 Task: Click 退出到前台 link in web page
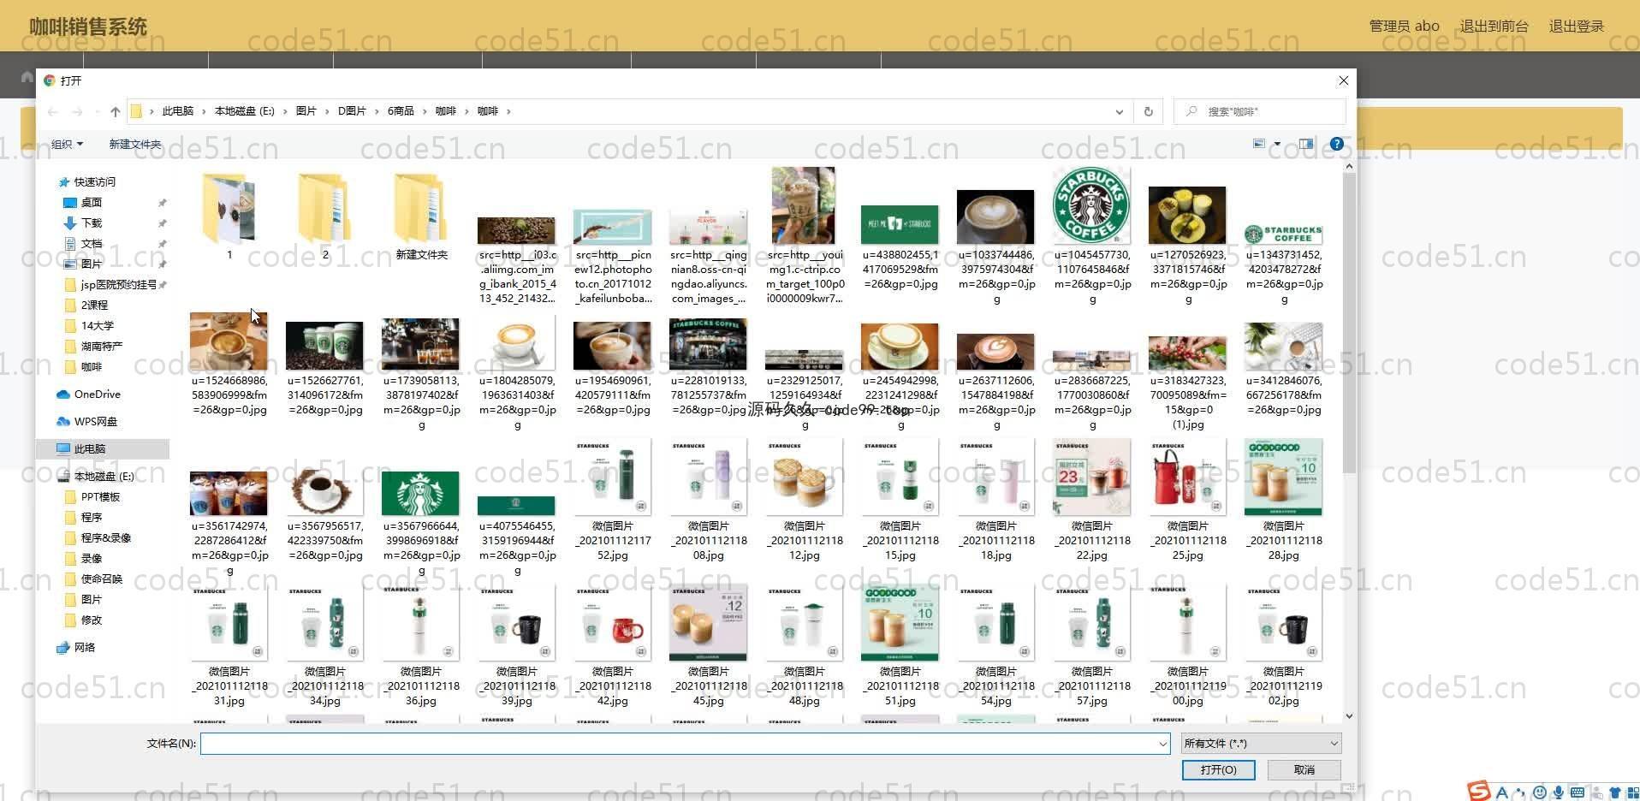(x=1494, y=27)
